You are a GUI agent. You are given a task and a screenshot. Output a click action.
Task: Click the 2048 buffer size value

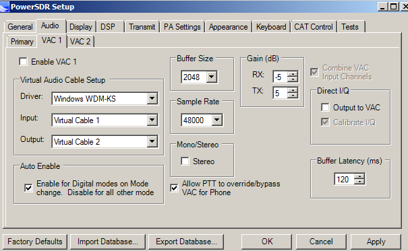(194, 77)
